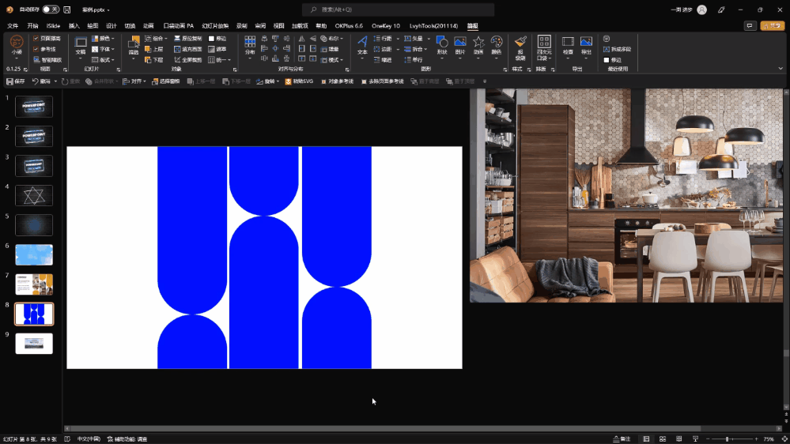Click the user account avatar icon
The width and height of the screenshot is (790, 444).
coord(702,9)
